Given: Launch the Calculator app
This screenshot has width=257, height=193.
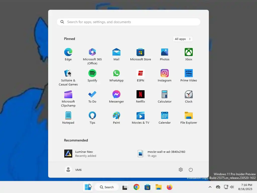Looking at the screenshot, I should coord(165,97).
